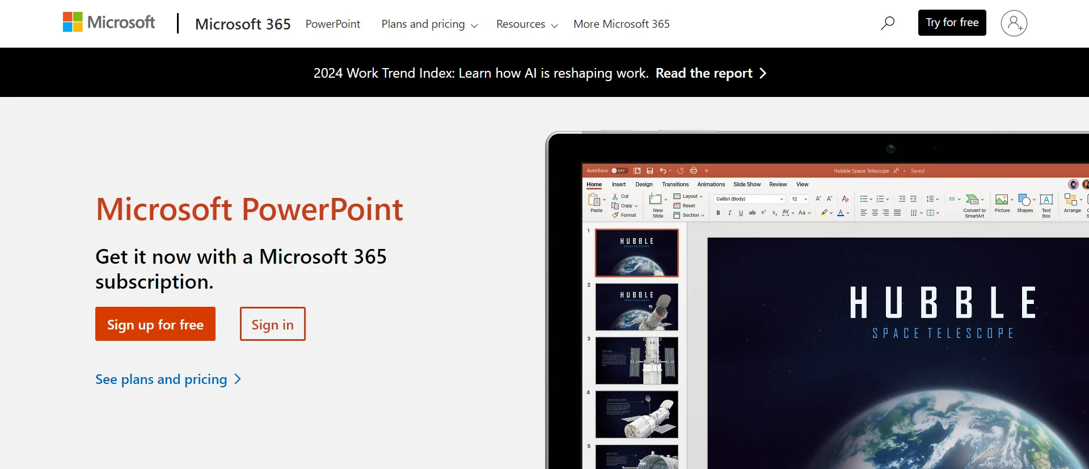Open the Read the report link
The image size is (1089, 469).
coord(711,73)
